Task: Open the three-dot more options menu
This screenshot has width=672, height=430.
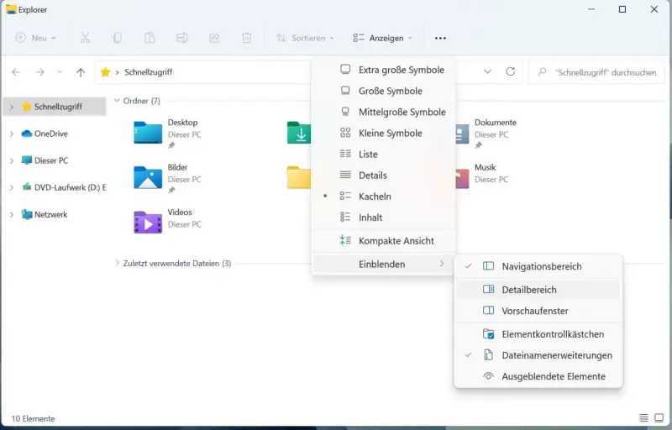Action: coord(440,38)
